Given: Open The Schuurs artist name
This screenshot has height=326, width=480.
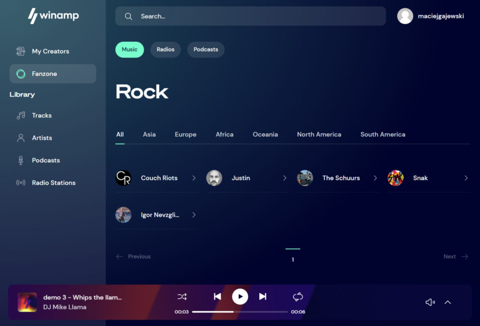Looking at the screenshot, I should tap(341, 178).
